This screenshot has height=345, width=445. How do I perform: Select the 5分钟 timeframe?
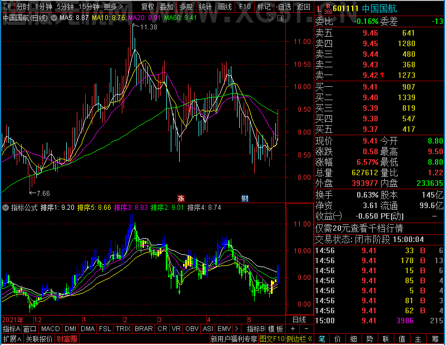pos(65,7)
